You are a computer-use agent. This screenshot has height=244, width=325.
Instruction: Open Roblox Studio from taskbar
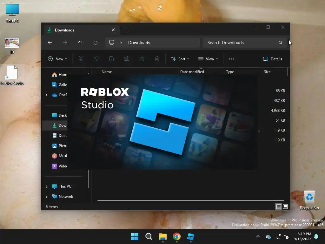191,236
